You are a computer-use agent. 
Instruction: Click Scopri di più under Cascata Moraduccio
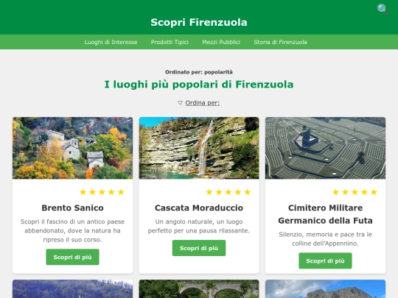tap(199, 248)
